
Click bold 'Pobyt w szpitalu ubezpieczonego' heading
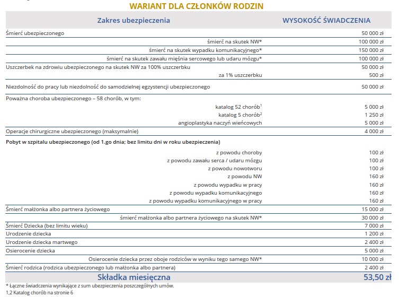tap(113, 142)
